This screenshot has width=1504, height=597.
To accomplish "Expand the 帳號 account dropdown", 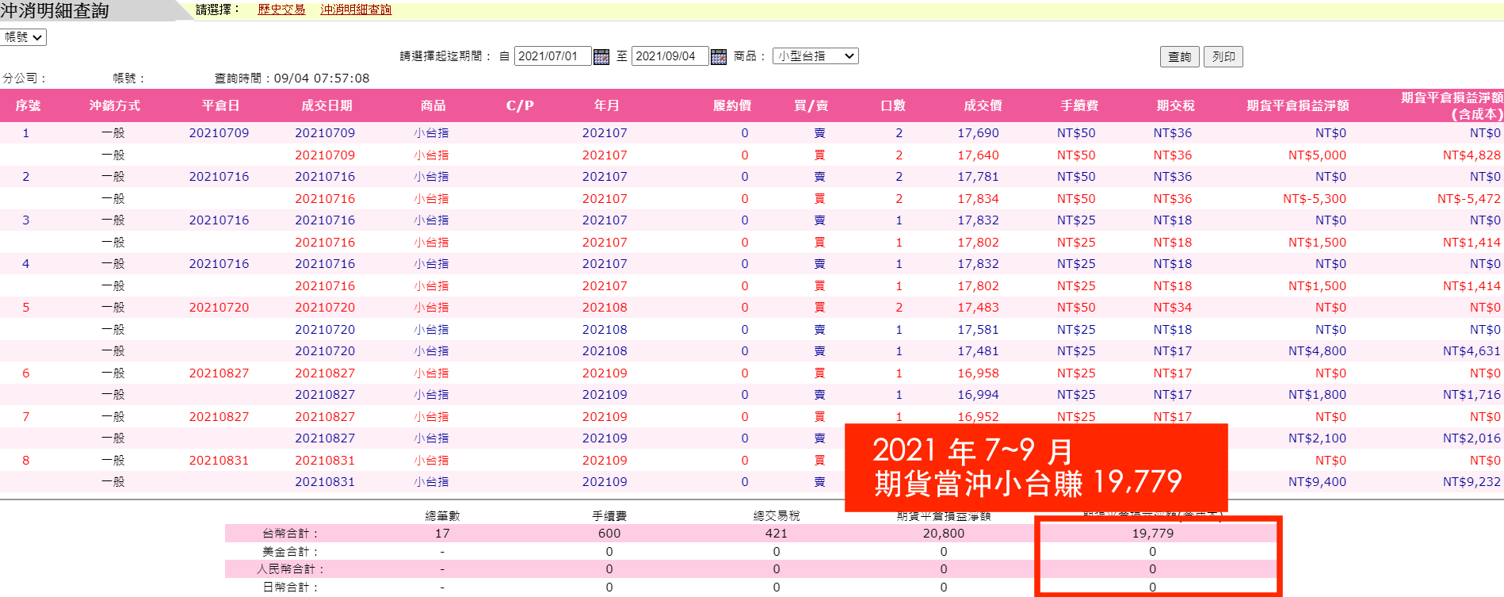I will [x=24, y=37].
